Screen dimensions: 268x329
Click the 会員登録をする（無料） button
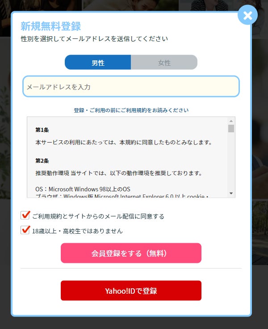(x=131, y=253)
